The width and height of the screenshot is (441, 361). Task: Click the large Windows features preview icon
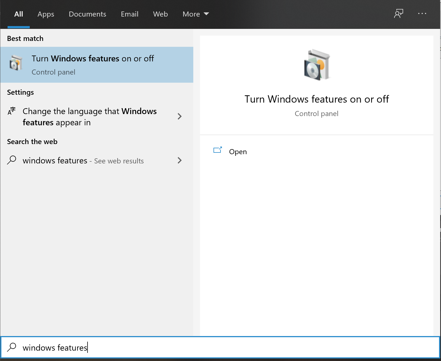coord(317,65)
